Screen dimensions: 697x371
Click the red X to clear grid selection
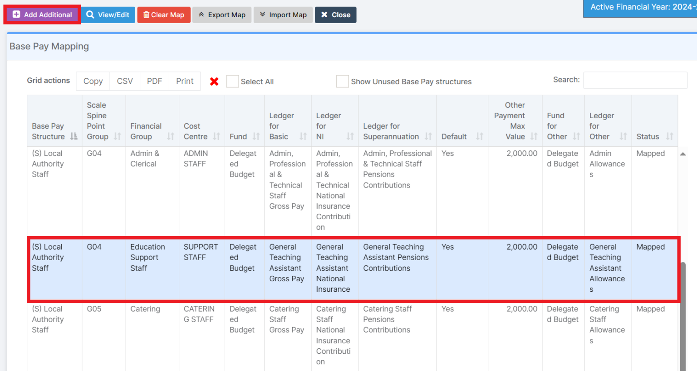pyautogui.click(x=213, y=81)
